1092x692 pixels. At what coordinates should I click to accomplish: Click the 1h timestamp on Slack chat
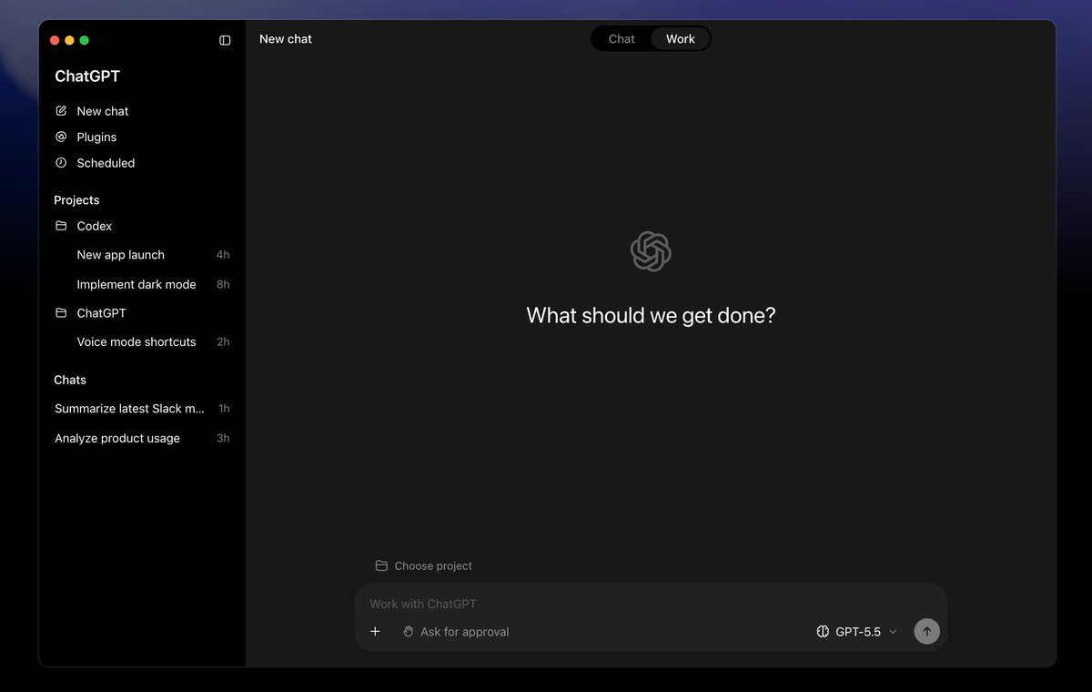224,409
